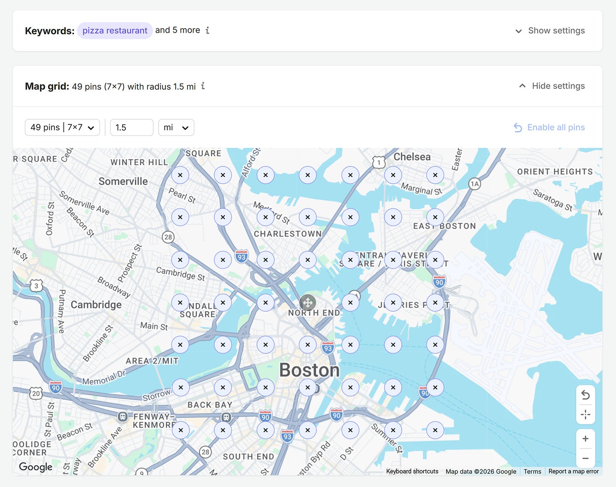Click the Boston city label on map

[x=310, y=370]
